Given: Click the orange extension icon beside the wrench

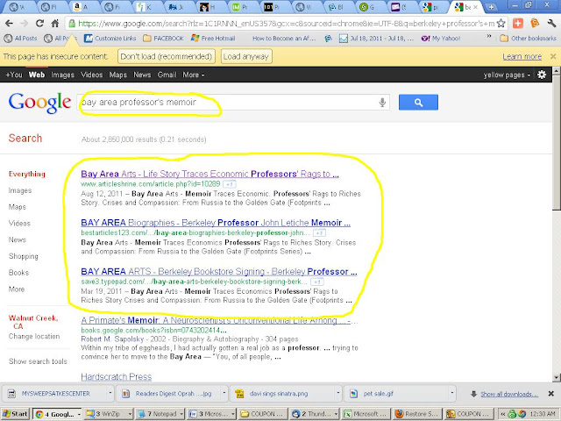Looking at the screenshot, I should click(535, 24).
